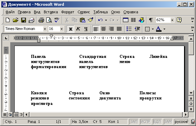
Task: Click the left indent marker on ruler
Action: [39, 40]
